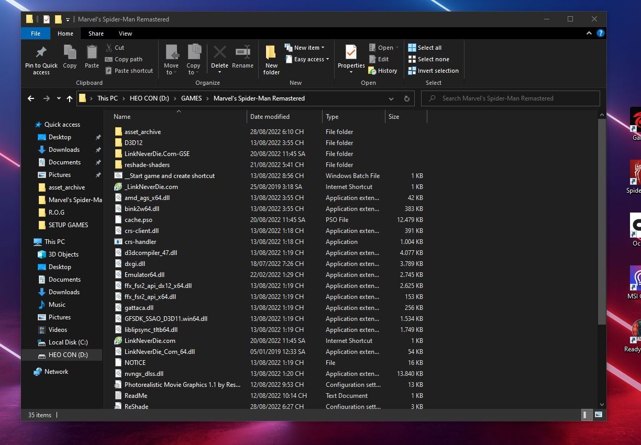Click the Rename icon in the ribbon
The width and height of the screenshot is (641, 445).
pyautogui.click(x=242, y=53)
